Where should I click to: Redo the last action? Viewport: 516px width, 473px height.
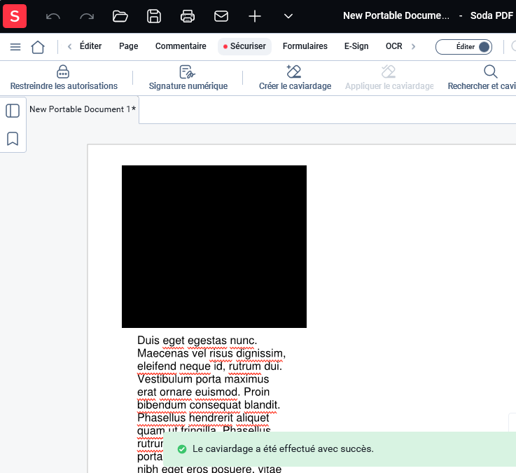(87, 16)
